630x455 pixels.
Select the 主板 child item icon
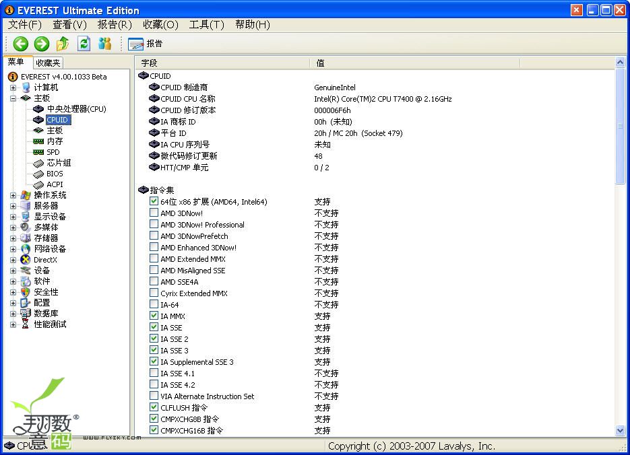click(x=38, y=131)
